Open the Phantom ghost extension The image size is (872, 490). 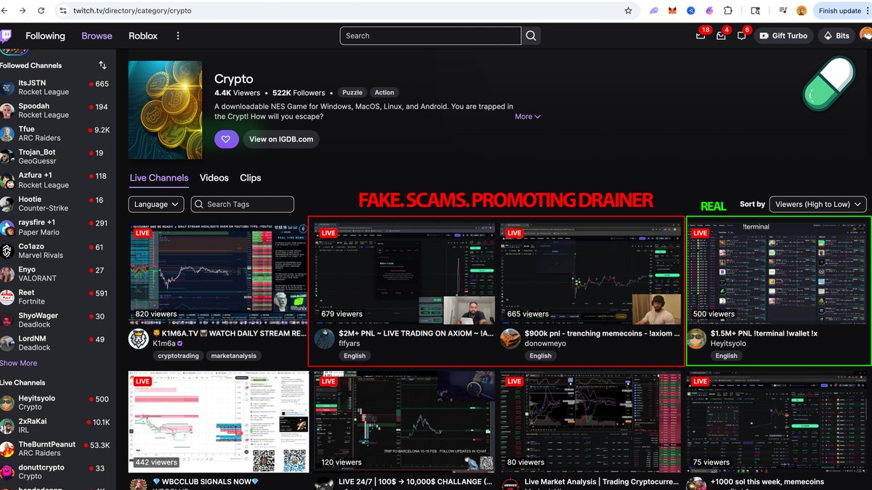[x=654, y=11]
